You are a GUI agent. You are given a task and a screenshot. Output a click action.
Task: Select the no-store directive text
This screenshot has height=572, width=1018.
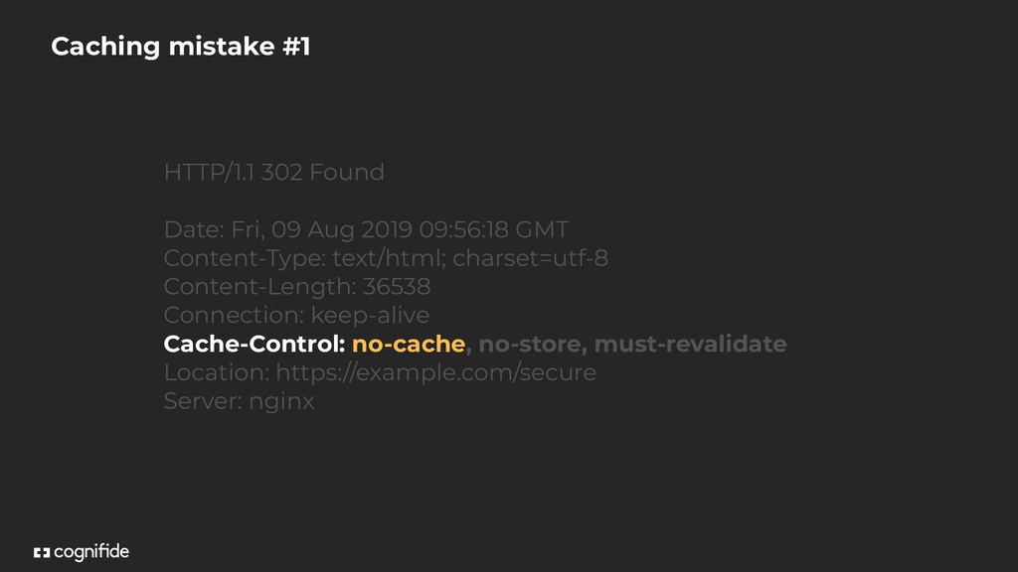[x=529, y=344]
